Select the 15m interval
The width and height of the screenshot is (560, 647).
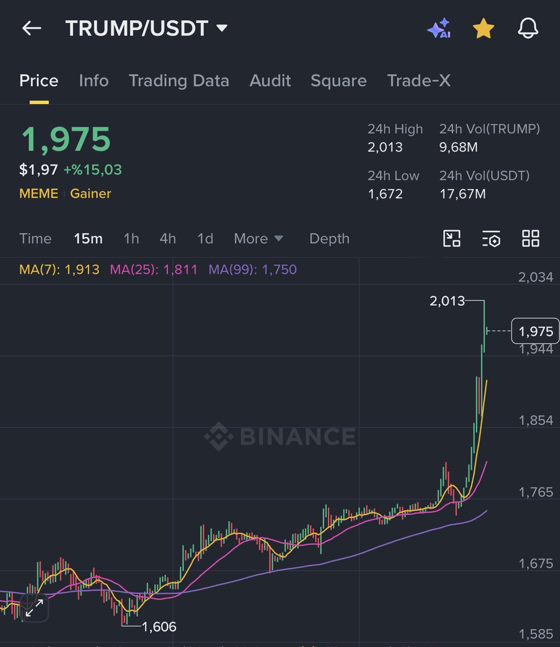pos(88,238)
